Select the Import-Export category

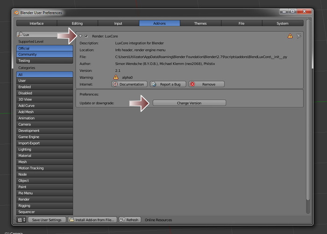[x=44, y=143]
